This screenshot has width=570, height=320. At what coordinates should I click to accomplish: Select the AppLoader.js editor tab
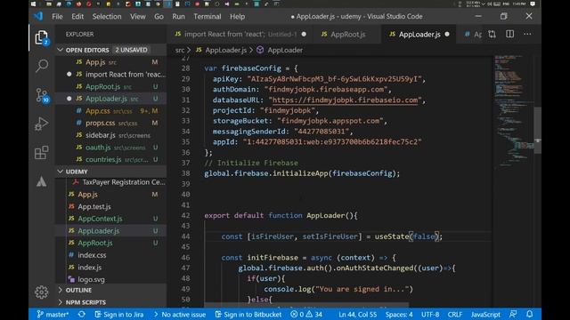[x=419, y=34]
